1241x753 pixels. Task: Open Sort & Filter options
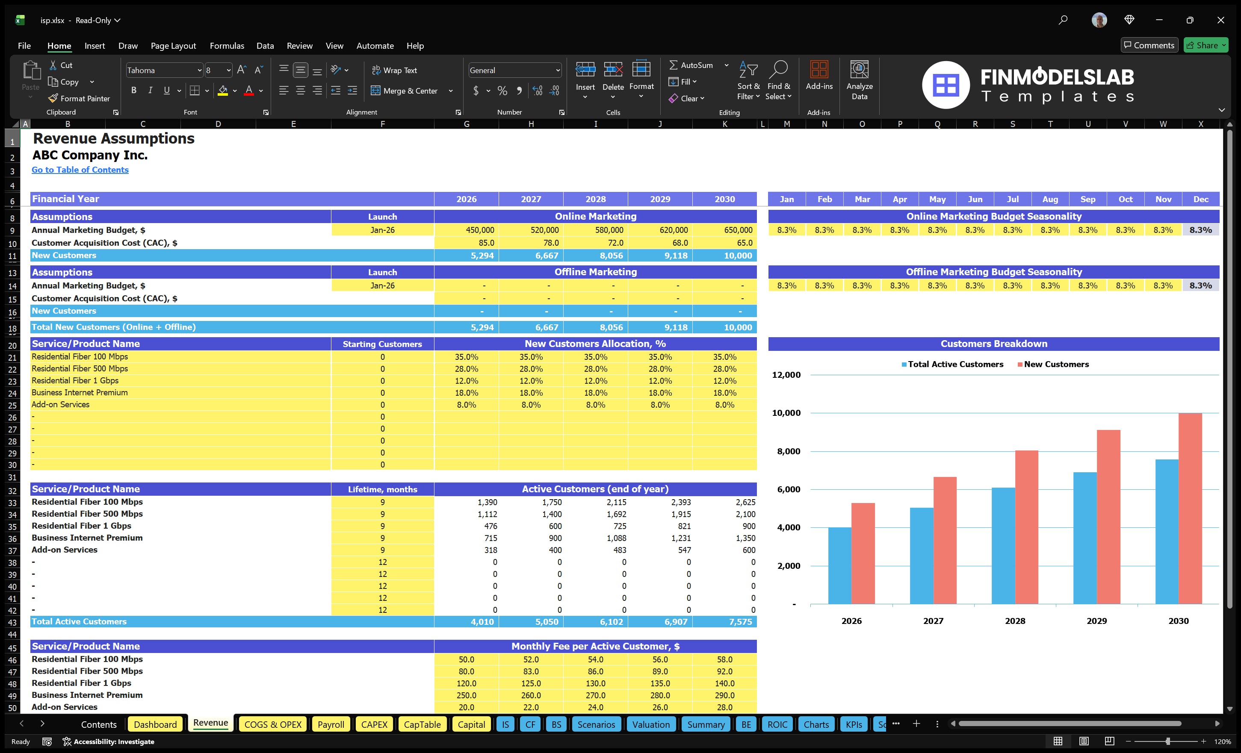pyautogui.click(x=748, y=80)
